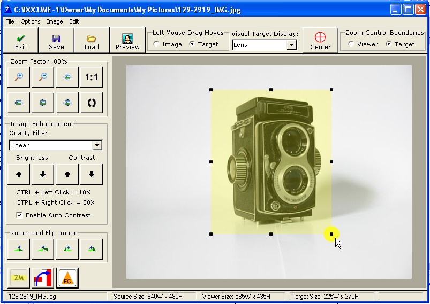Click the second Rotate and Flip Image button
430x304 pixels.
tap(43, 249)
